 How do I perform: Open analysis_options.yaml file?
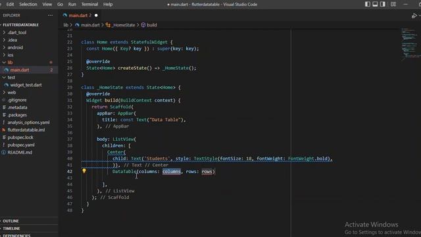pos(28,122)
